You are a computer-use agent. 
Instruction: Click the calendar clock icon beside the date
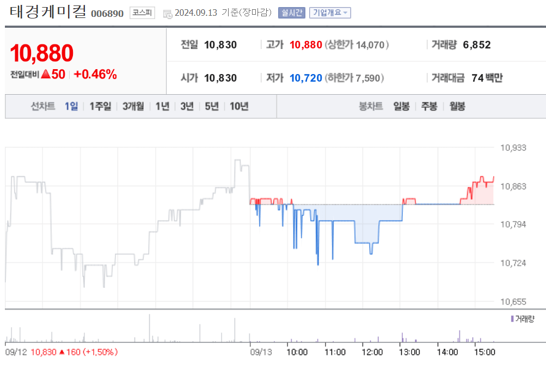[168, 14]
